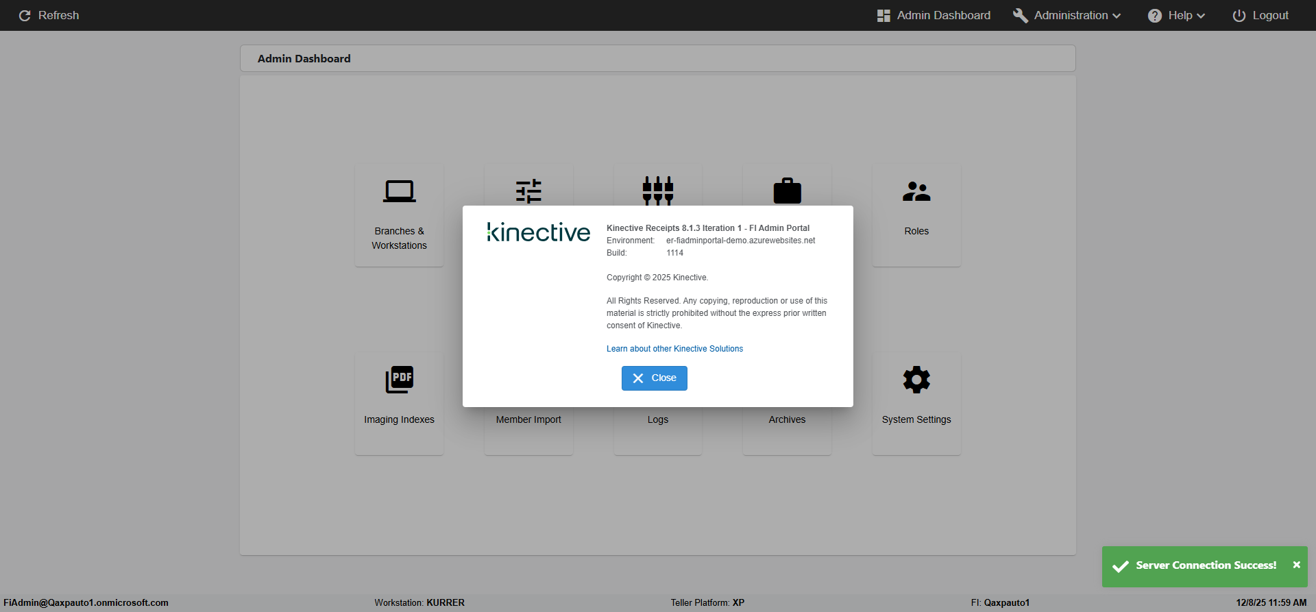Click Teller Platform: XP status entry
This screenshot has width=1316, height=612.
tap(707, 603)
